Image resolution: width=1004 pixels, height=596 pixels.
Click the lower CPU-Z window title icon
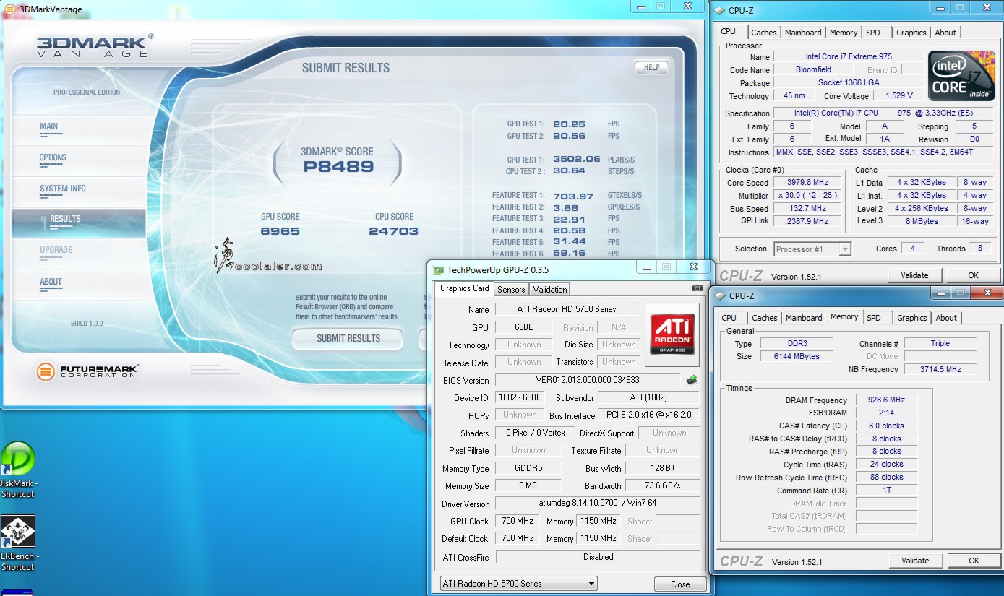pyautogui.click(x=721, y=295)
